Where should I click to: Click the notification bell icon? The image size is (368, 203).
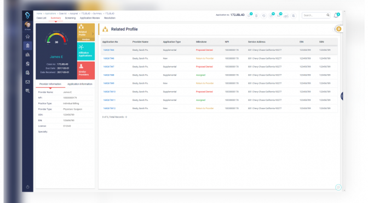coord(336,15)
